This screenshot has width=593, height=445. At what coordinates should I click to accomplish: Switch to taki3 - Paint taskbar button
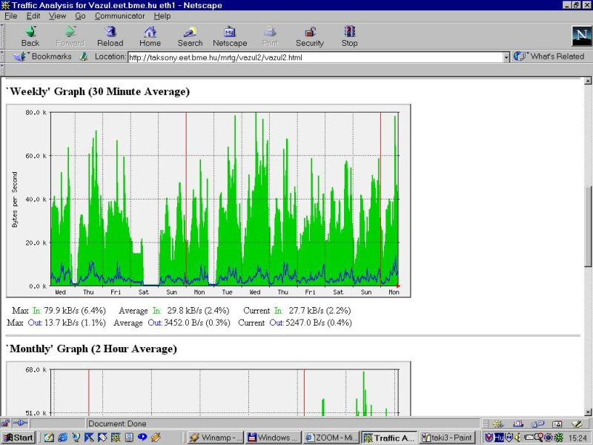[449, 438]
